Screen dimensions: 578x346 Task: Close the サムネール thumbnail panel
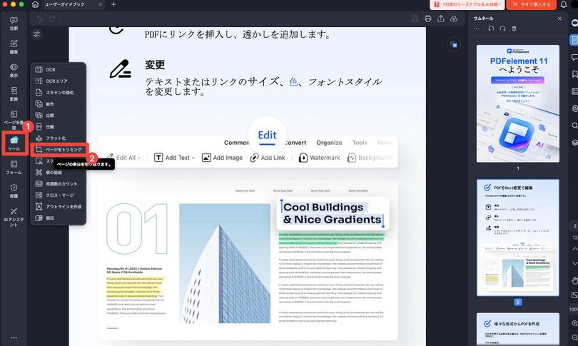pyautogui.click(x=559, y=19)
